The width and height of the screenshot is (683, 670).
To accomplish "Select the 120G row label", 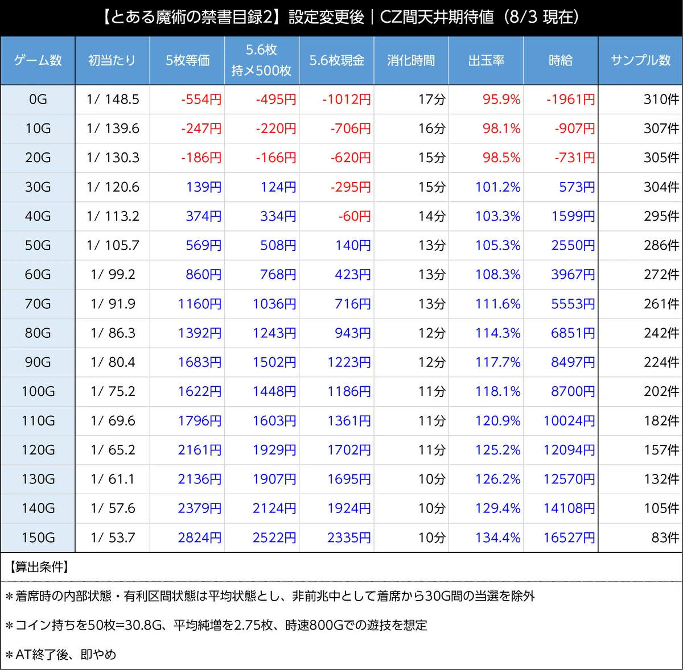I will pos(38,450).
